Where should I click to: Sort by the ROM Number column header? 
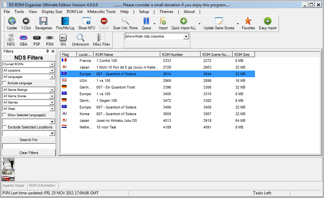pos(180,55)
